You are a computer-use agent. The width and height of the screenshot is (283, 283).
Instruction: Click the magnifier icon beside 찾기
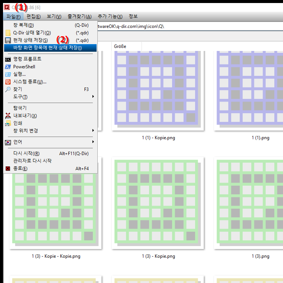[8, 89]
